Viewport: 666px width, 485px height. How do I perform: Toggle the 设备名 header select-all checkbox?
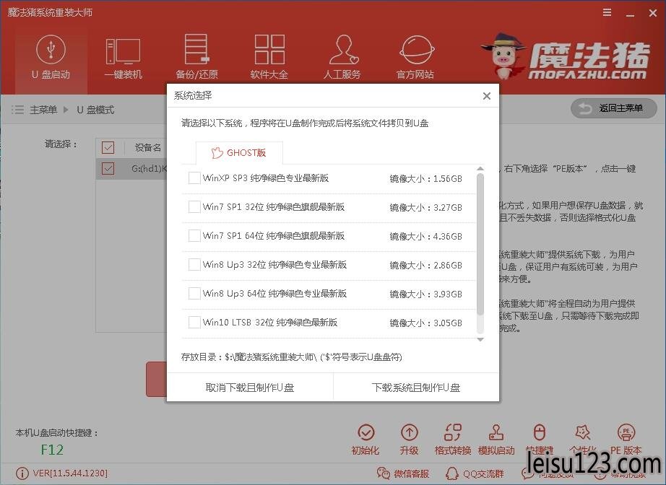tap(108, 148)
